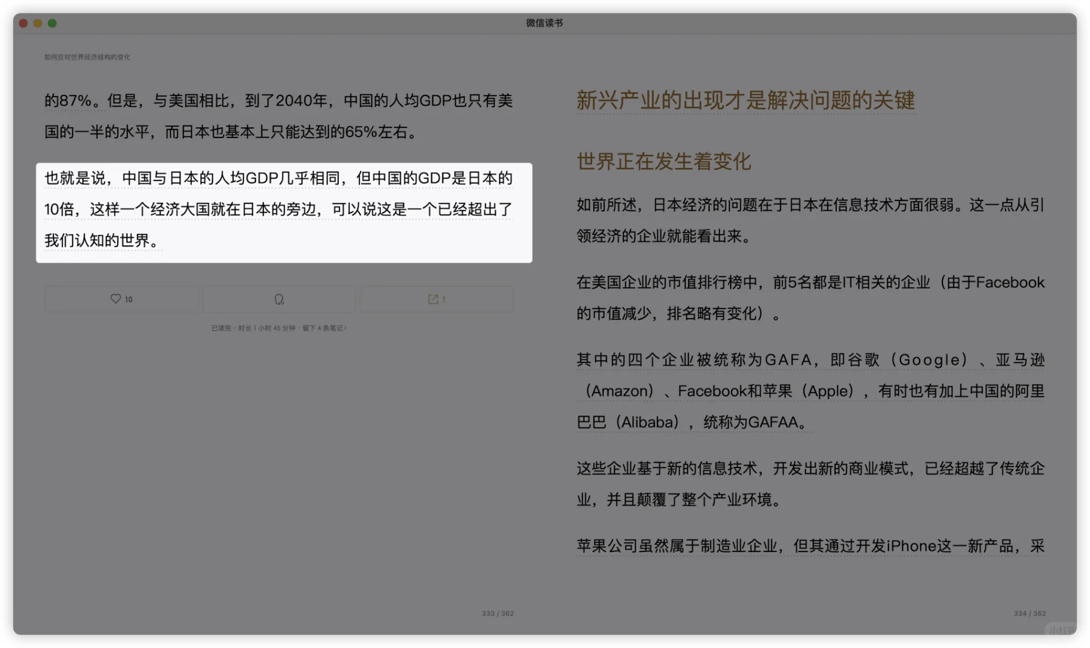The image size is (1090, 648).
Task: Open the comment bubble button
Action: [279, 299]
